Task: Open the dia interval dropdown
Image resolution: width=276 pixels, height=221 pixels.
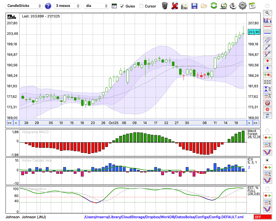Action: pyautogui.click(x=97, y=6)
